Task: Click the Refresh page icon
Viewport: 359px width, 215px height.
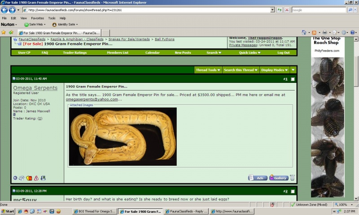Action: 279,10
